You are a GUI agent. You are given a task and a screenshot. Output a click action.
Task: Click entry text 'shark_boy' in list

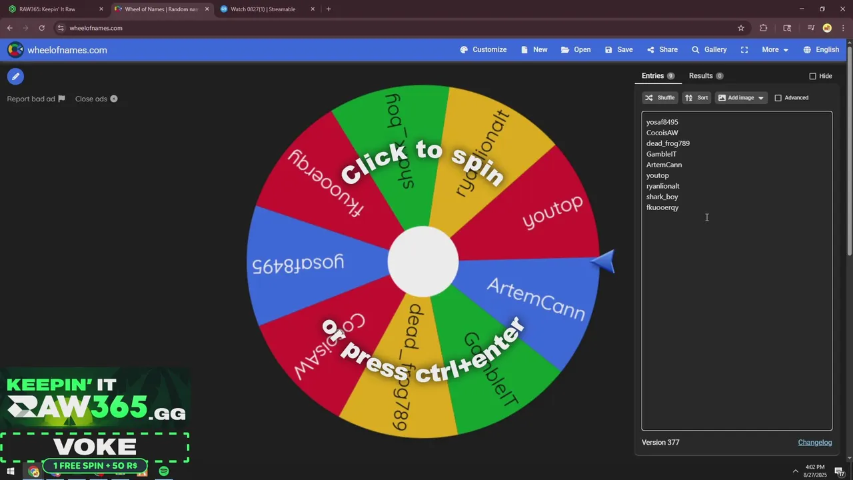tap(662, 197)
